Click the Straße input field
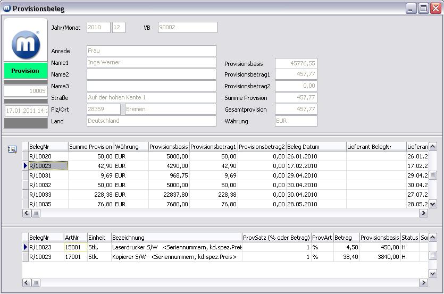Image resolution: width=444 pixels, height=294 pixels. [152, 98]
